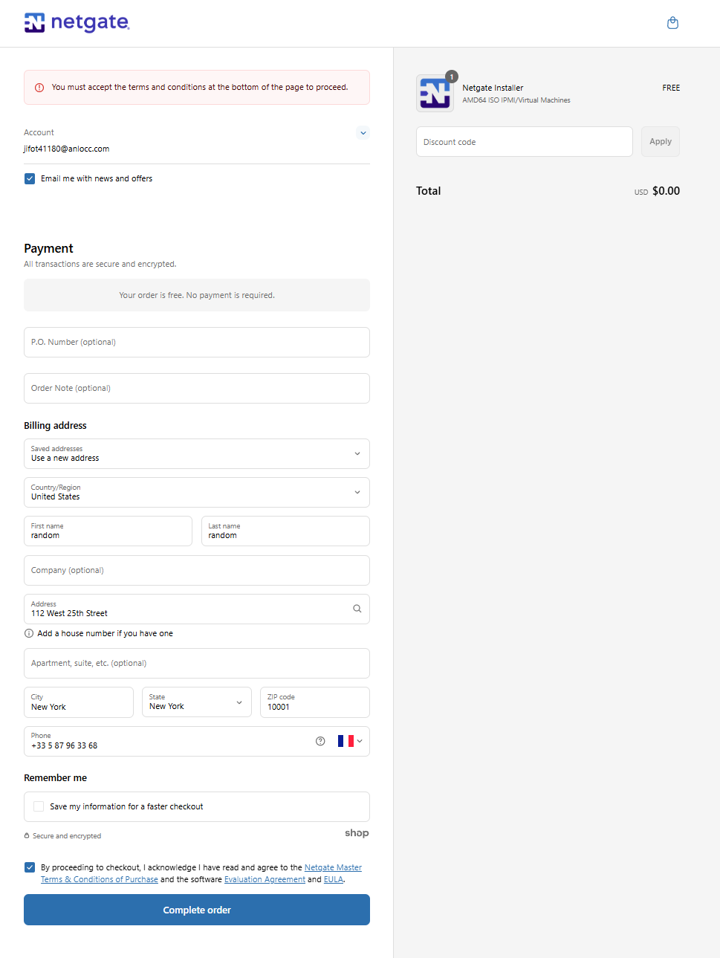
Task: Click the phone help question mark icon
Action: 320,741
